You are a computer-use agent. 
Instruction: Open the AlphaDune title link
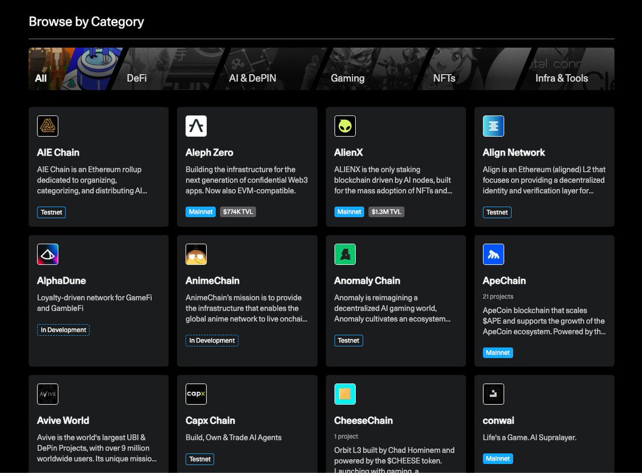[x=62, y=281]
